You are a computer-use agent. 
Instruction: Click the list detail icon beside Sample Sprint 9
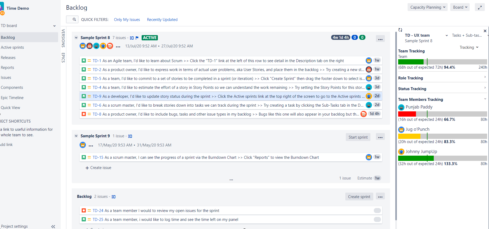[x=130, y=136]
